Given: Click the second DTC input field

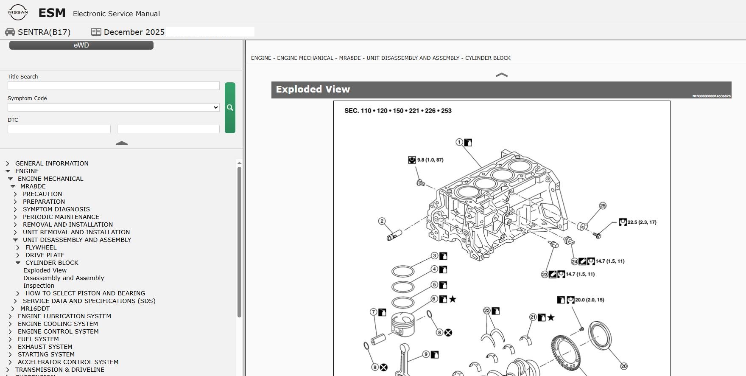Looking at the screenshot, I should (x=168, y=129).
